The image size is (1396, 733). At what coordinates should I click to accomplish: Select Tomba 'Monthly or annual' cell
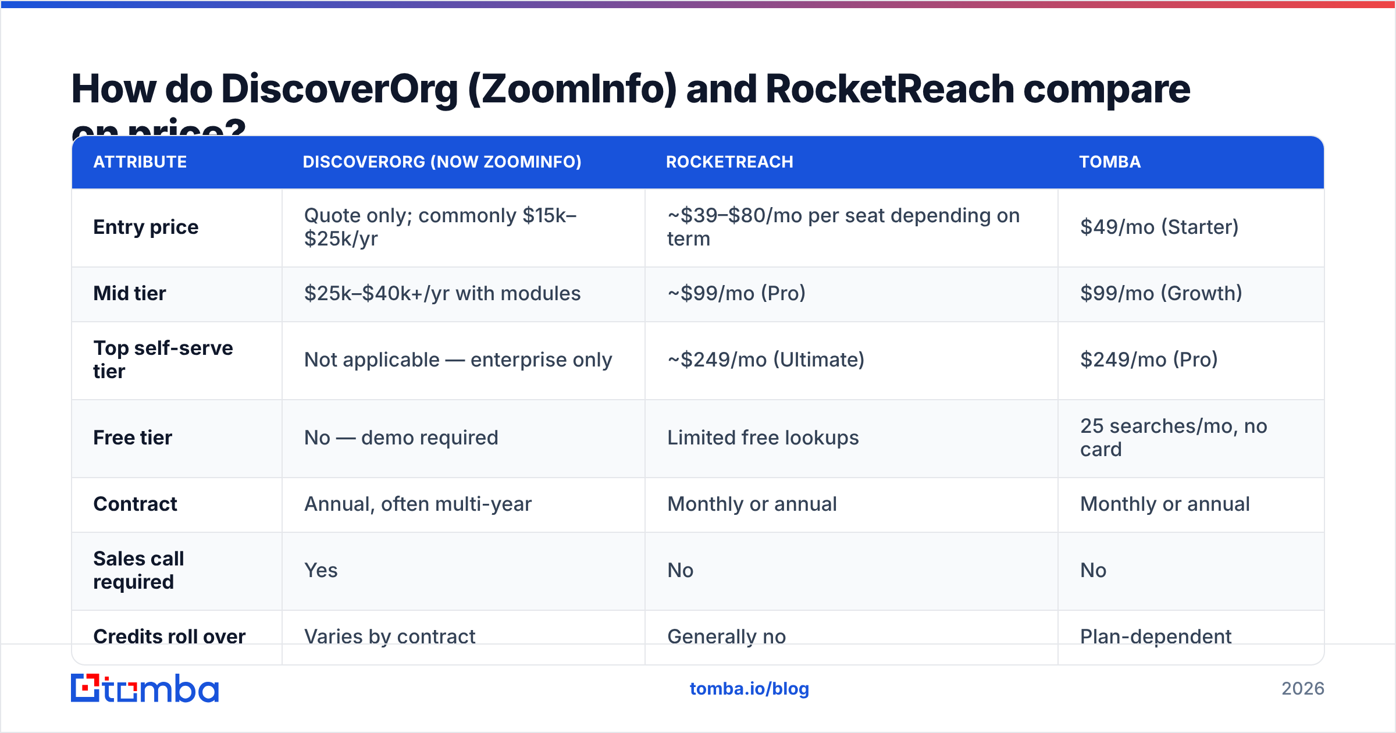(x=1191, y=504)
